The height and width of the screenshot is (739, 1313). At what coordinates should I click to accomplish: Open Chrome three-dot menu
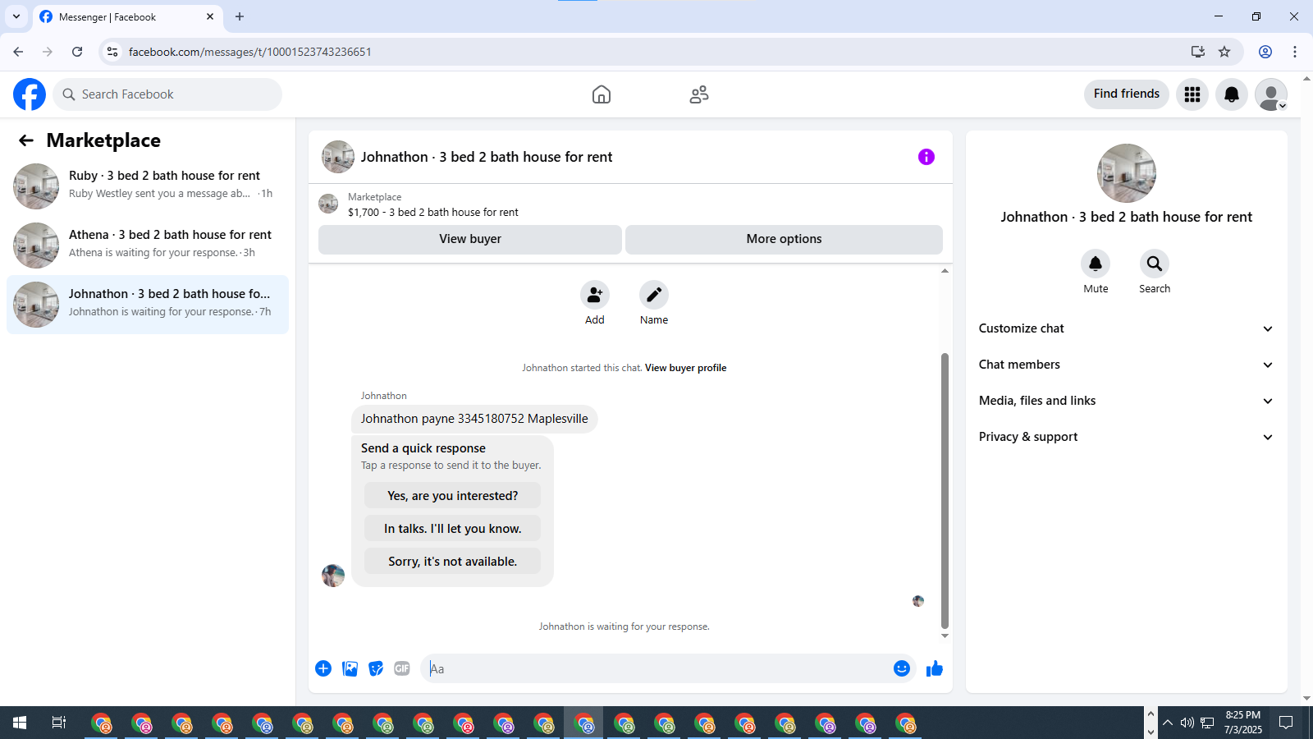pyautogui.click(x=1295, y=52)
